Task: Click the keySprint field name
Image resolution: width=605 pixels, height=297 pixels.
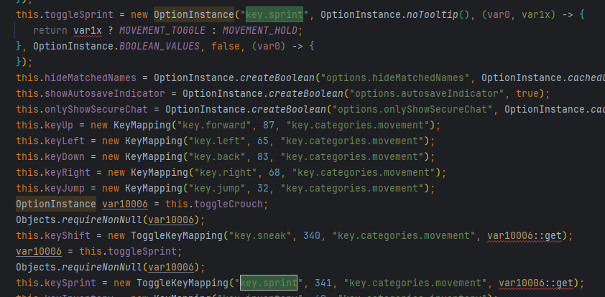Action: (x=70, y=283)
